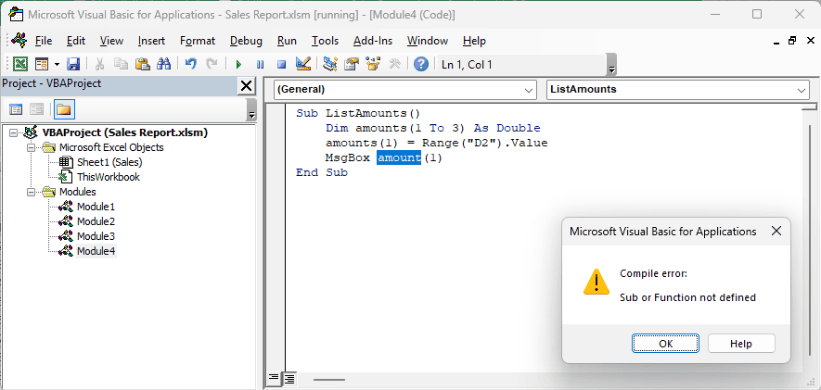821x390 pixels.
Task: Click the View Object icon in Project pane
Action: [x=36, y=109]
